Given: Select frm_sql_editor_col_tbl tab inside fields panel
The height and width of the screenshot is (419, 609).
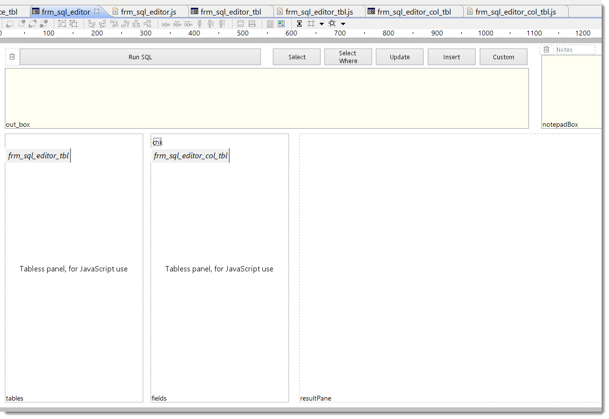Looking at the screenshot, I should [190, 156].
